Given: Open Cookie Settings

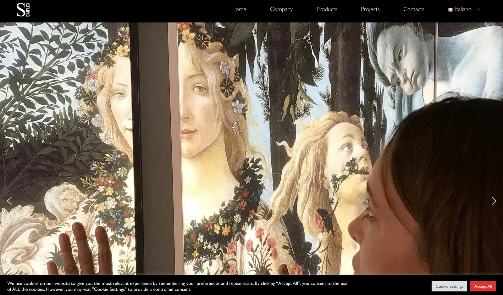Looking at the screenshot, I should pyautogui.click(x=449, y=286).
